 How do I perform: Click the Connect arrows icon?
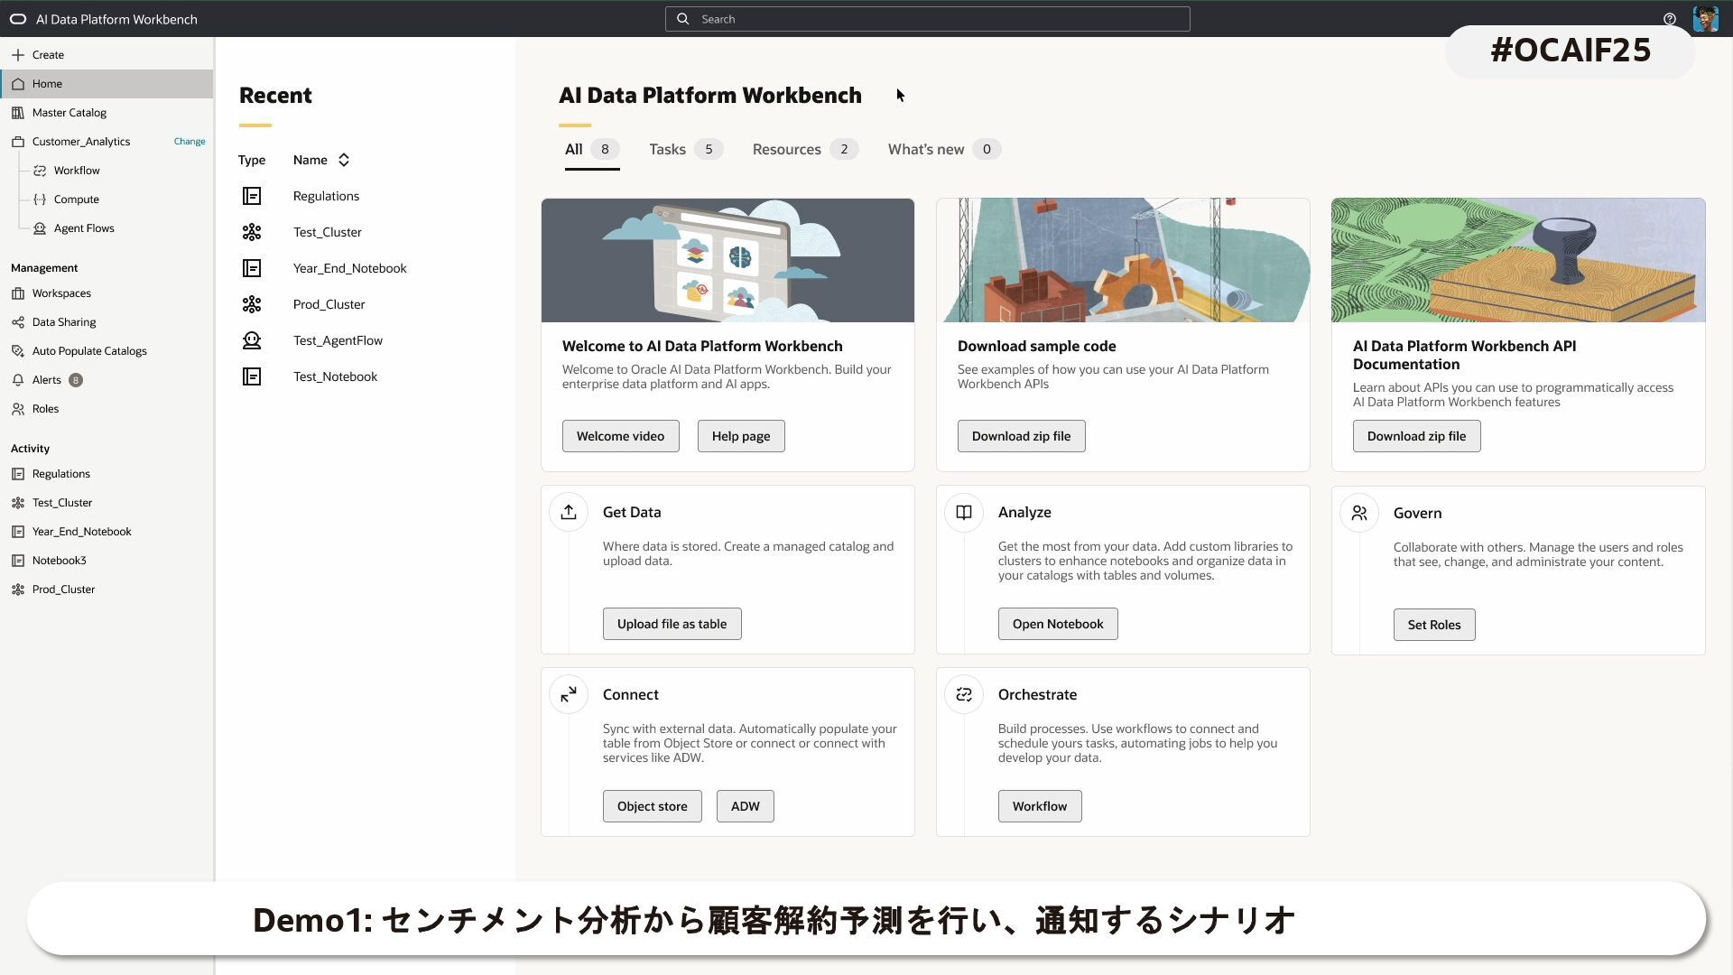[568, 694]
